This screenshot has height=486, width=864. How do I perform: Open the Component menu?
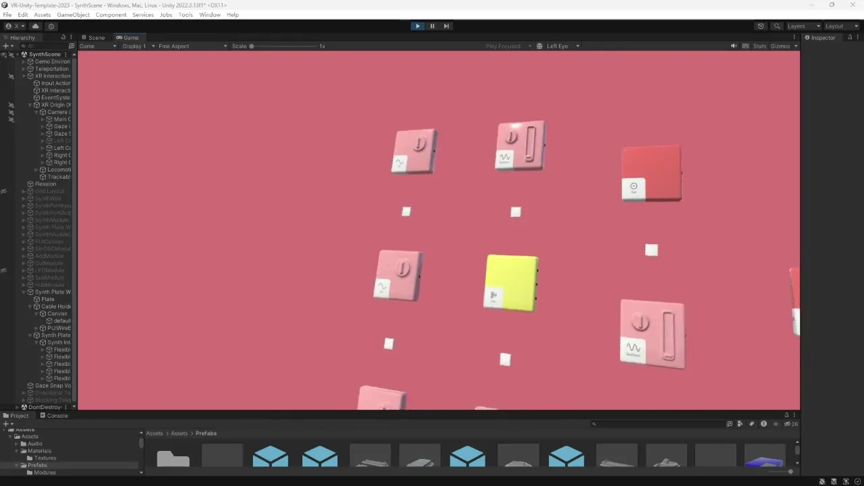tap(111, 15)
